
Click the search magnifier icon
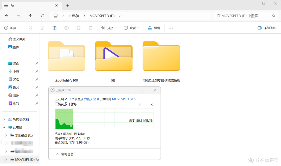(x=273, y=16)
